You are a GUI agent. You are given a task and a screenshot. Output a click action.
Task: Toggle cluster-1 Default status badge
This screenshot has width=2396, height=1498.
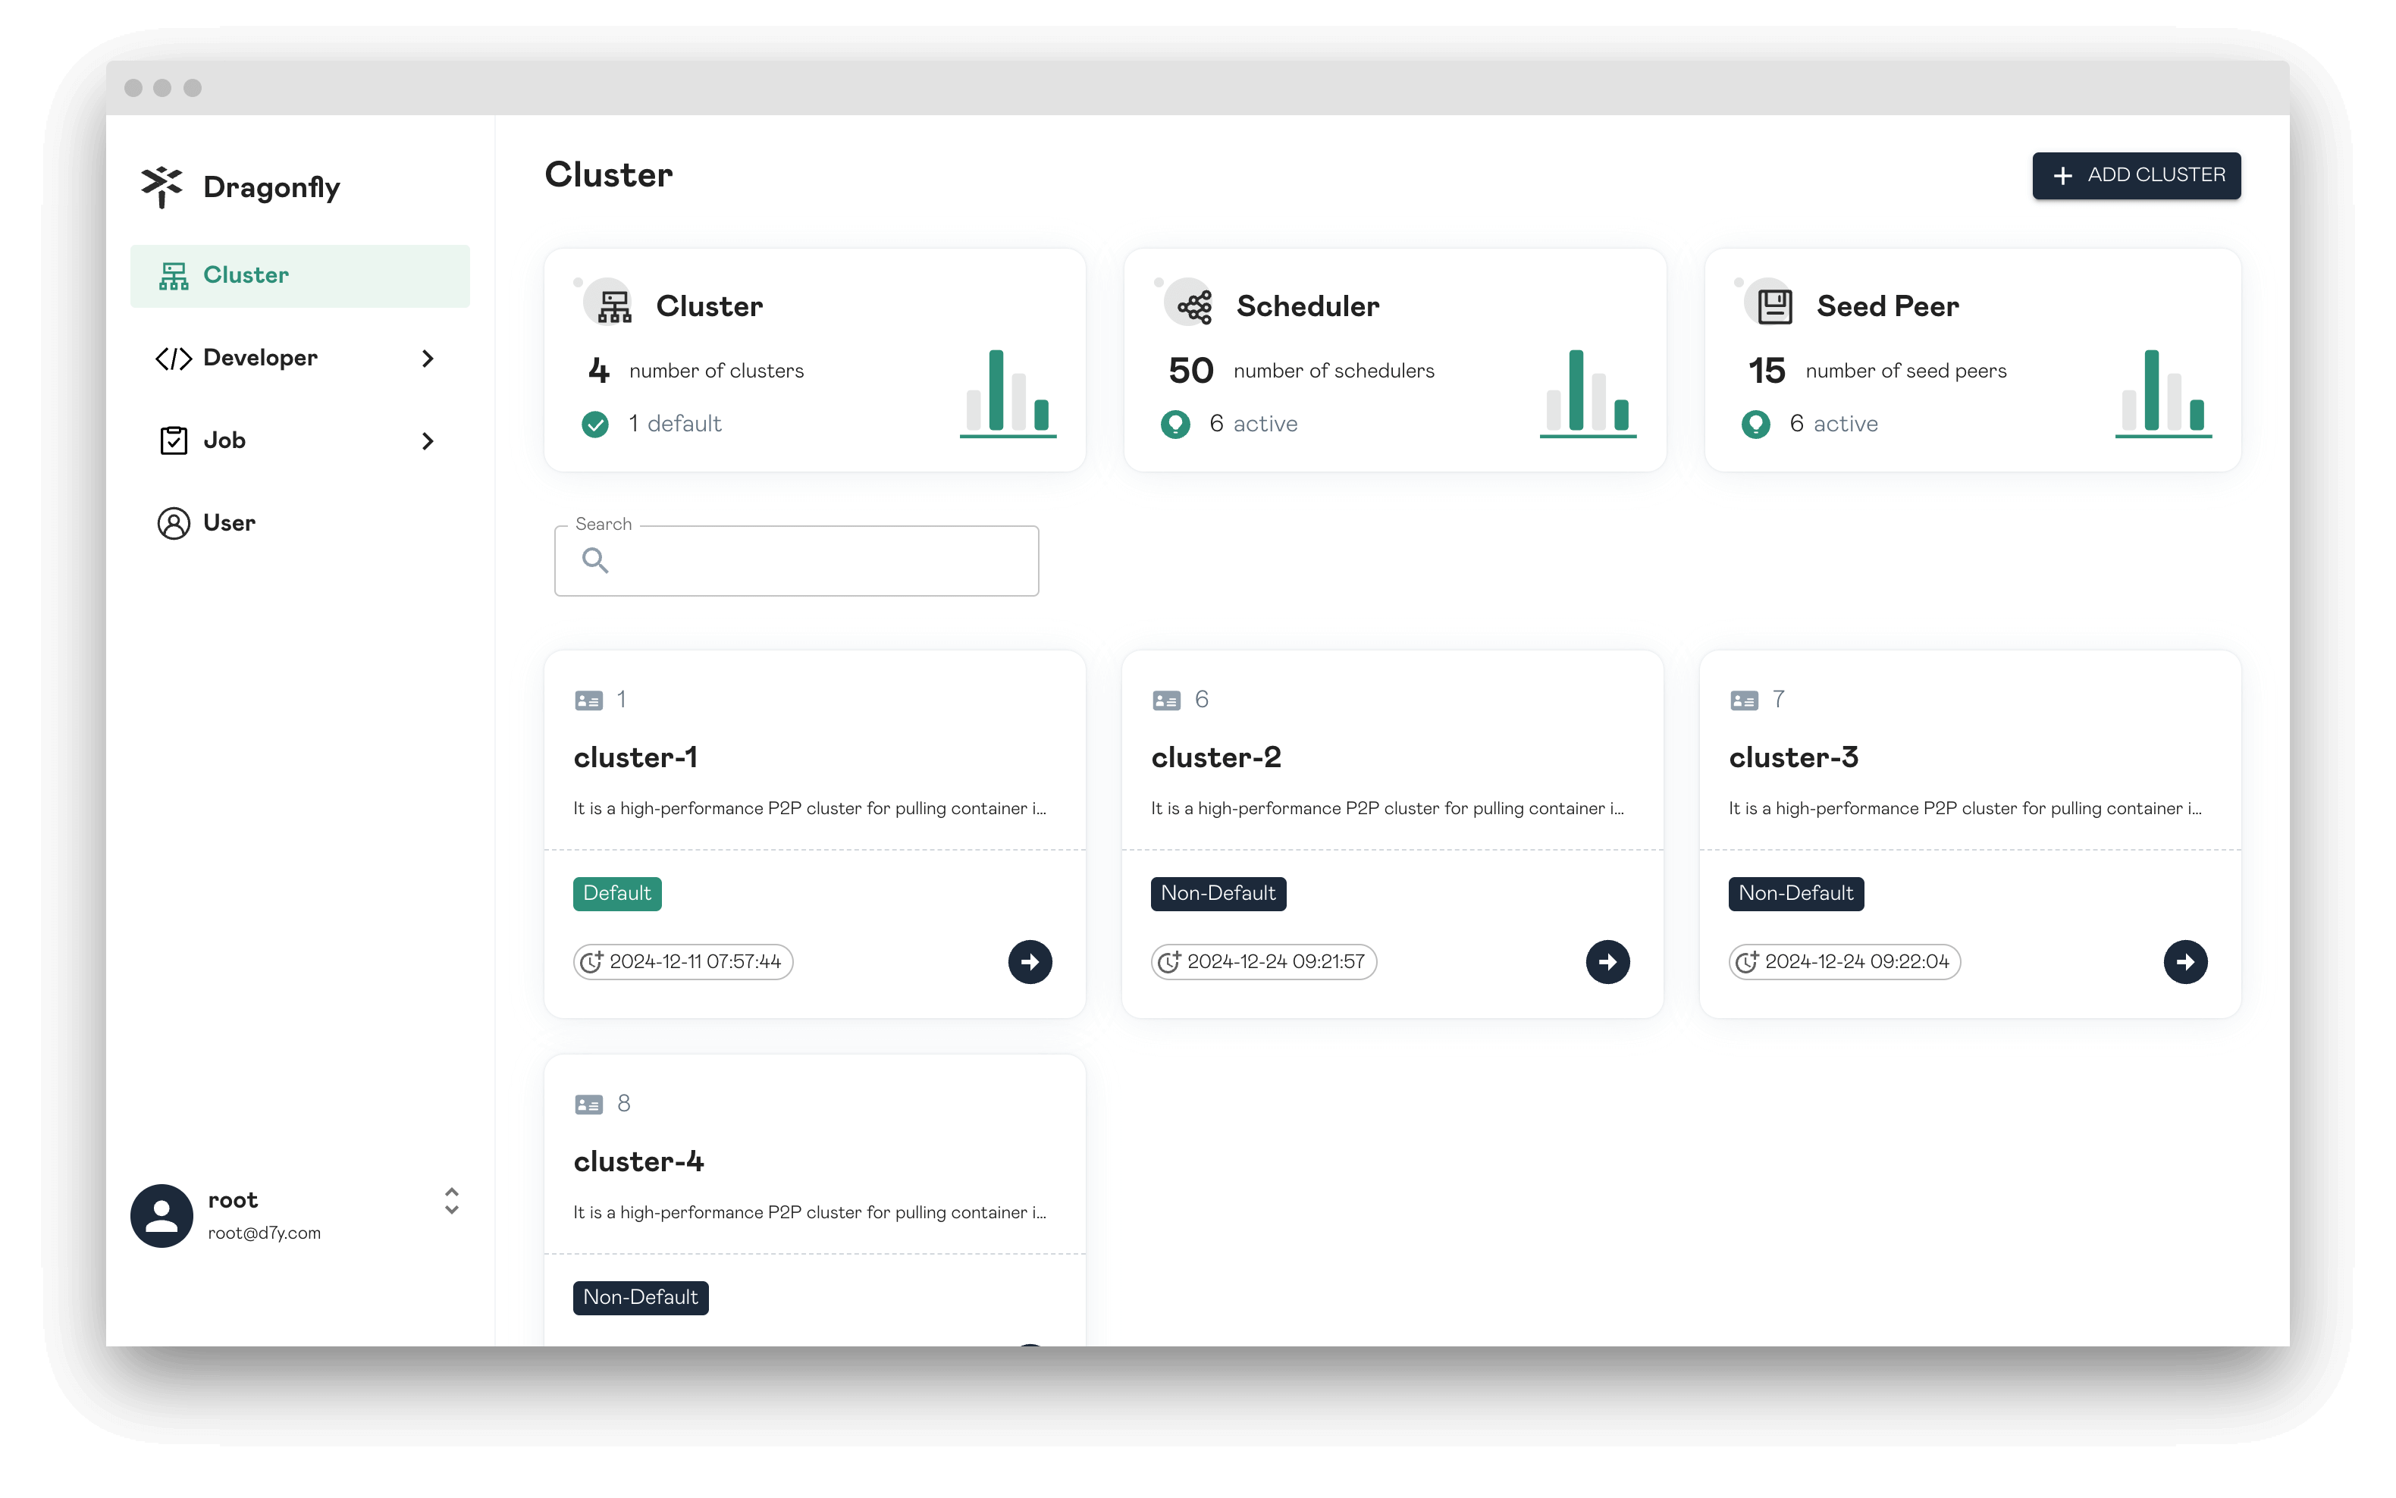coord(616,892)
